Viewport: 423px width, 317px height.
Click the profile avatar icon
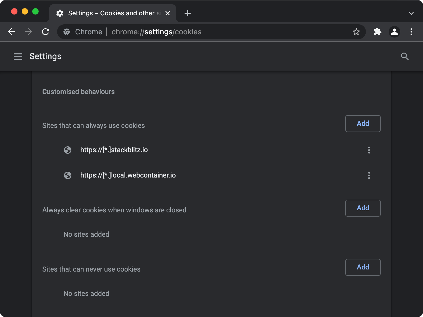point(394,32)
